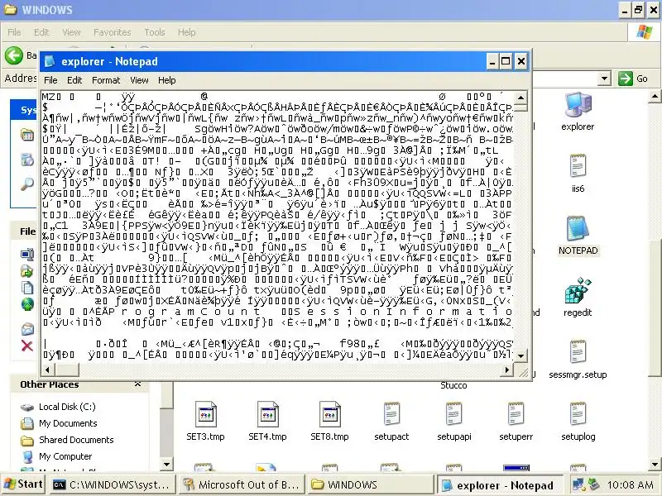Open the address bar dropdown arrow

(x=605, y=79)
